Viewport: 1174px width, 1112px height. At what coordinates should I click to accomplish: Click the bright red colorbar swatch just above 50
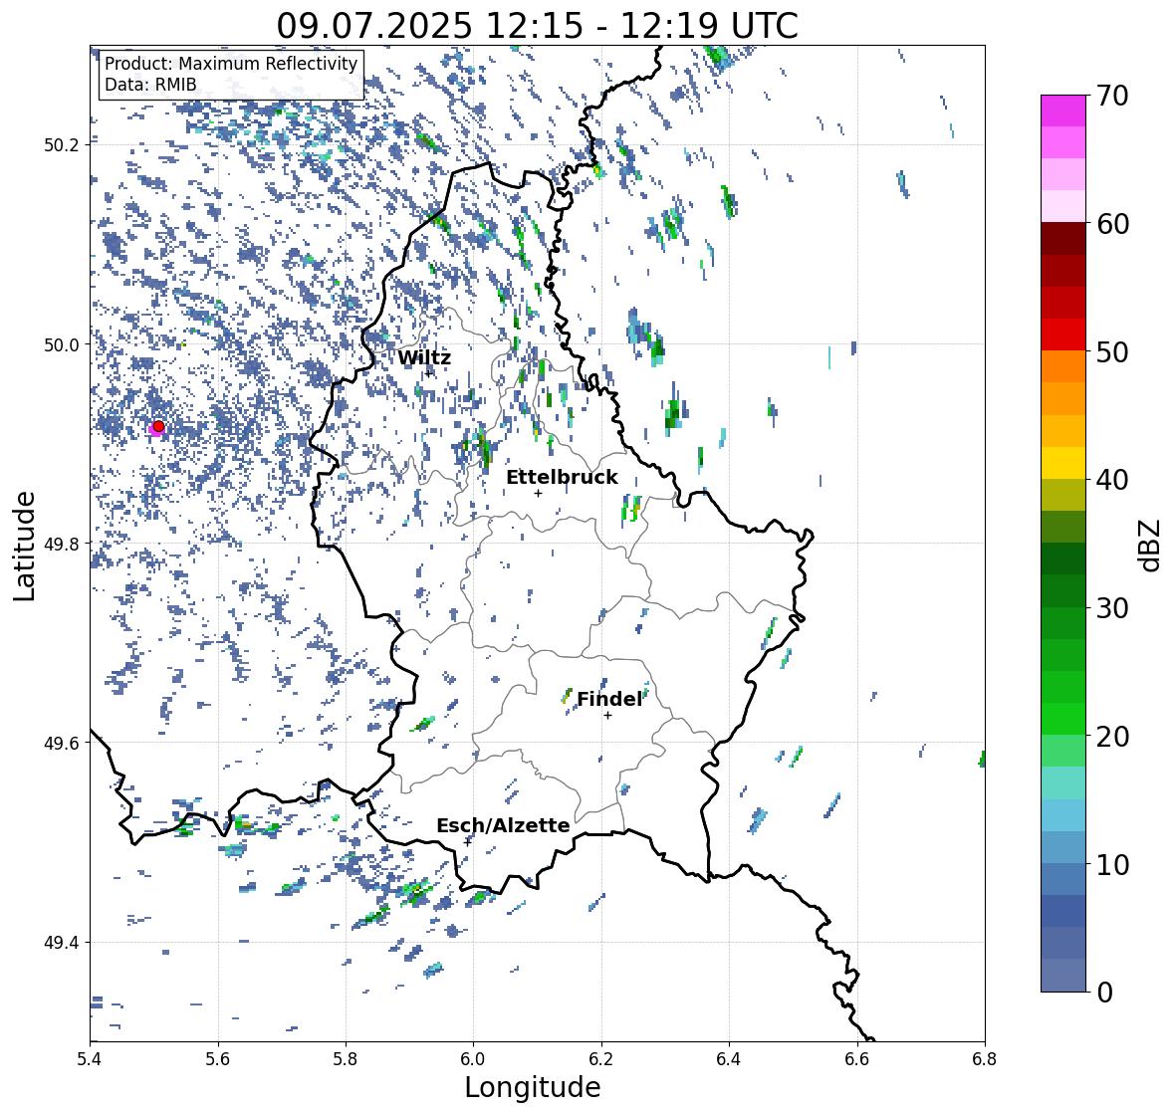(x=1063, y=334)
